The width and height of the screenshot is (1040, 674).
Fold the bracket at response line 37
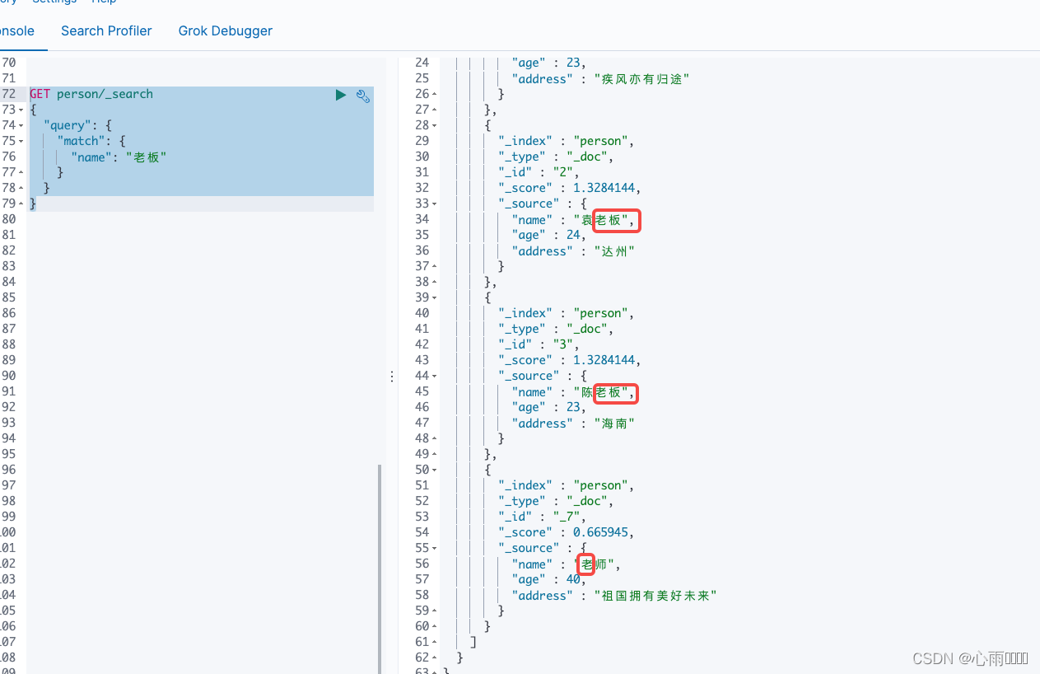point(434,266)
